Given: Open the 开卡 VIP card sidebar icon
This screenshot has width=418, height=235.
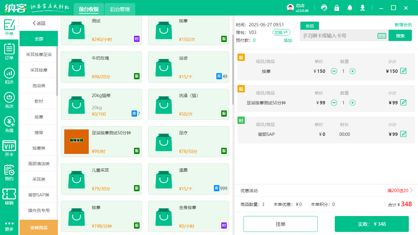Looking at the screenshot, I should (x=9, y=148).
